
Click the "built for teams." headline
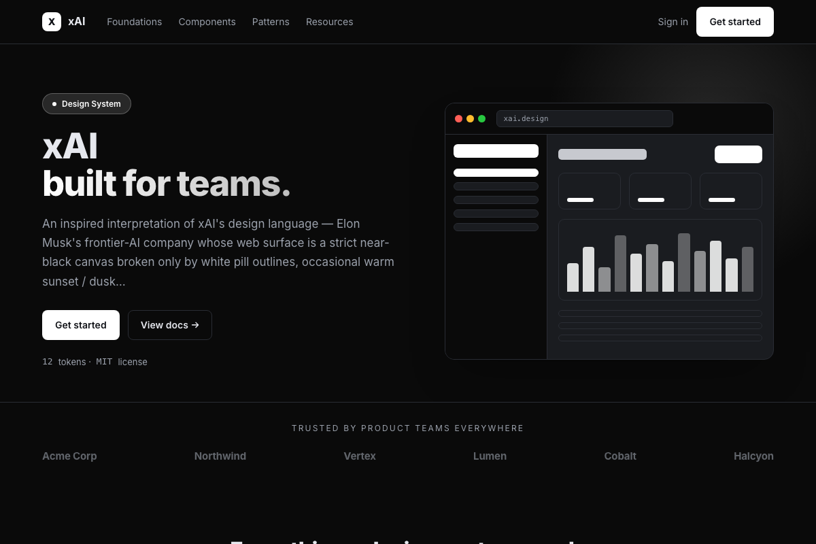167,184
